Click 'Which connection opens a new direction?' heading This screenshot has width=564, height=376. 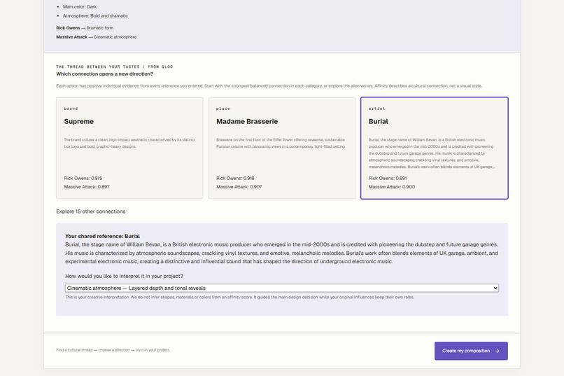(104, 74)
